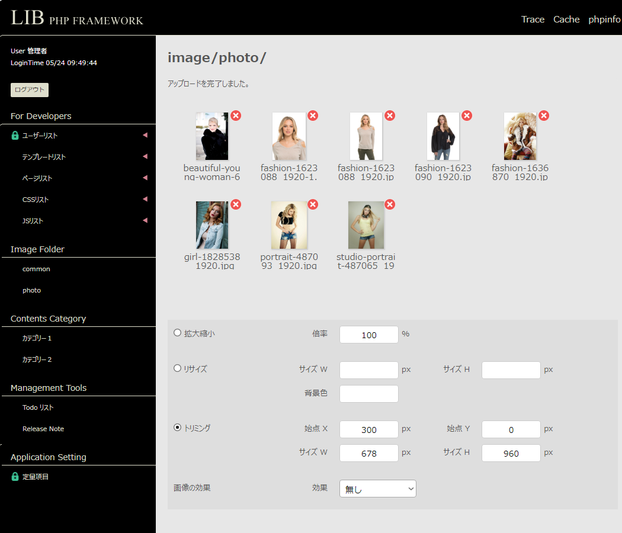Viewport: 622px width, 533px height.
Task: Expand the テンプレートリスト arrow
Action: [x=145, y=157]
